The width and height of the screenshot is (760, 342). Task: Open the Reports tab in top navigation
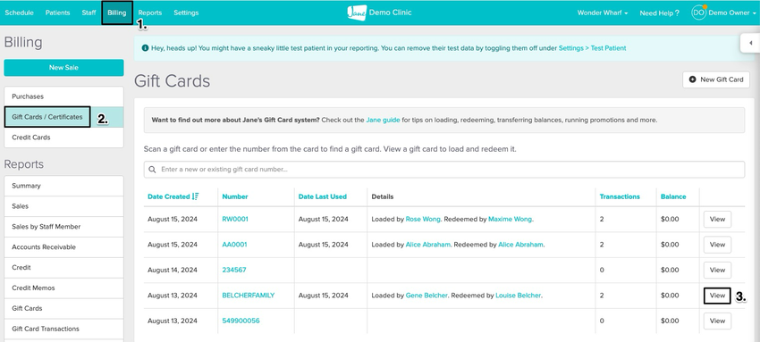tap(150, 13)
